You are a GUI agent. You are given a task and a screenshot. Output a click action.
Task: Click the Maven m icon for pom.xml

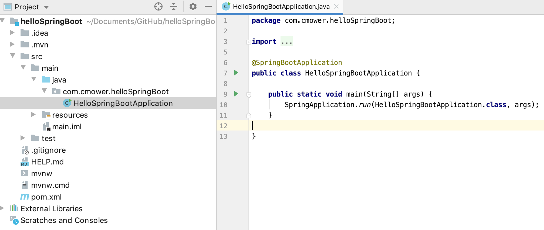(25, 197)
